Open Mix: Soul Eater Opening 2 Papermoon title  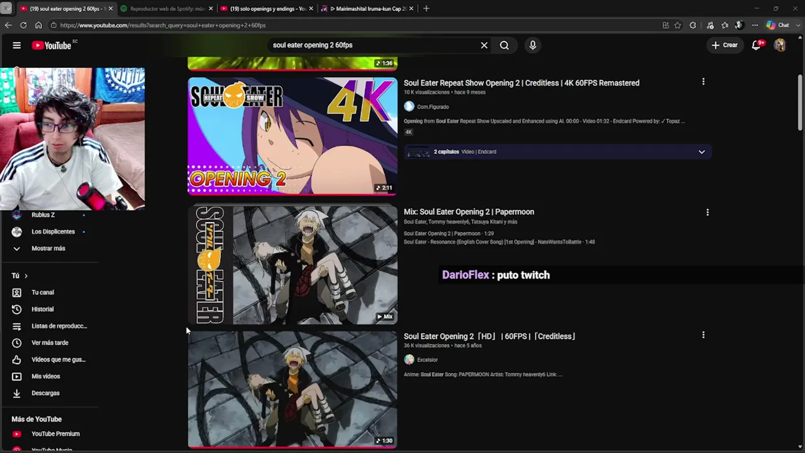point(469,212)
